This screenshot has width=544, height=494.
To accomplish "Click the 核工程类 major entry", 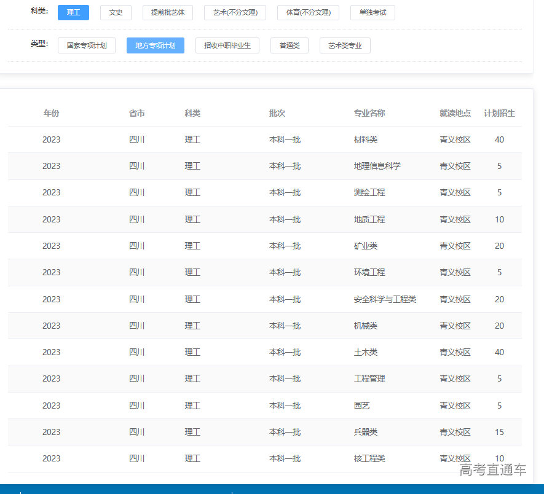I will coord(369,458).
